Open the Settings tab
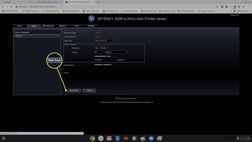The image size is (252, 142). (x=91, y=26)
